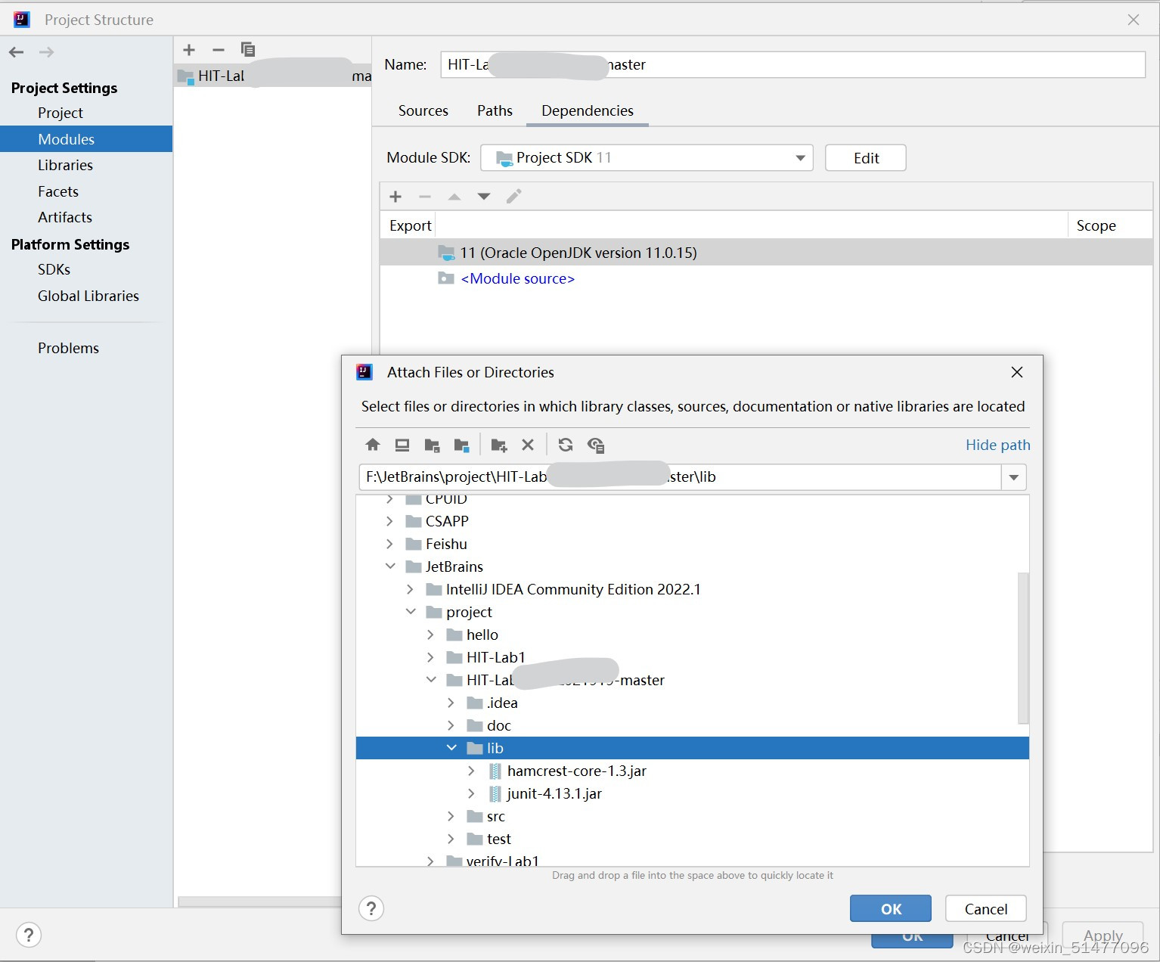Open Facets settings

(58, 191)
